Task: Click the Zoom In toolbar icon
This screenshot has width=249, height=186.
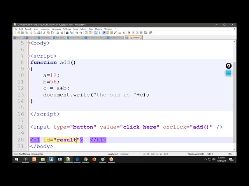Action: 77,33
